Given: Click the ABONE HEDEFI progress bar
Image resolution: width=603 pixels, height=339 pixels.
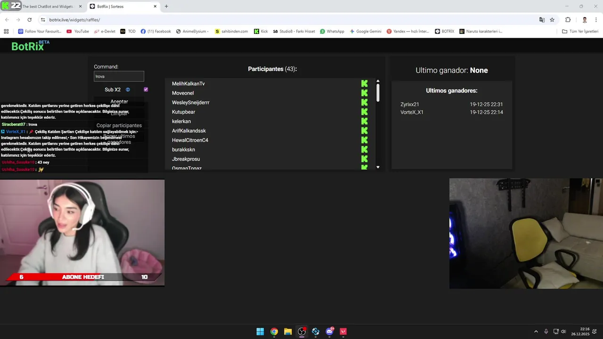Looking at the screenshot, I should coord(84,277).
